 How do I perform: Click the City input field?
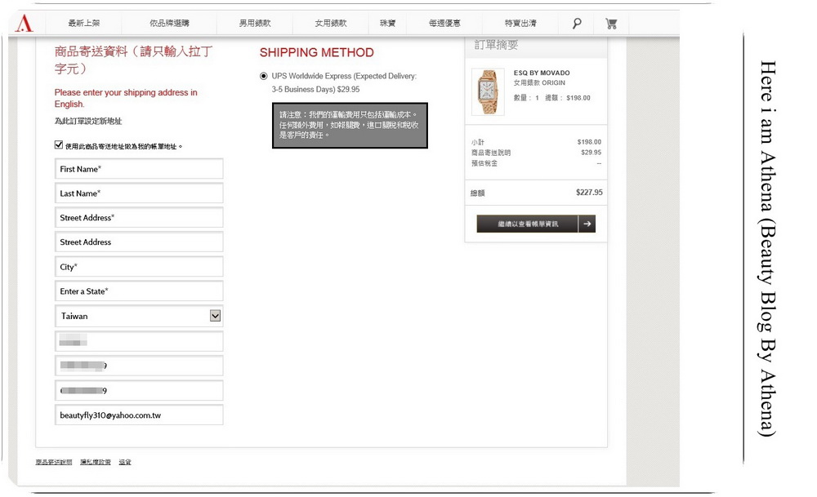[x=139, y=267]
